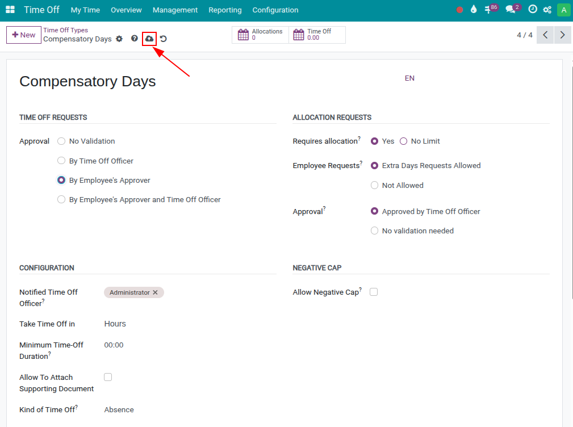Open the Discuss notifications icon with badge 86
The height and width of the screenshot is (427, 573).
(489, 9)
